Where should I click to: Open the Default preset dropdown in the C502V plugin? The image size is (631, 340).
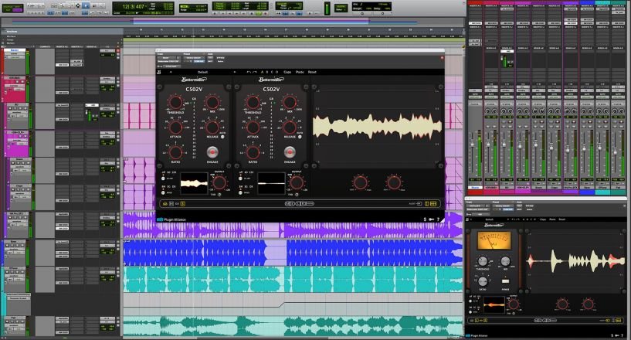(x=203, y=71)
